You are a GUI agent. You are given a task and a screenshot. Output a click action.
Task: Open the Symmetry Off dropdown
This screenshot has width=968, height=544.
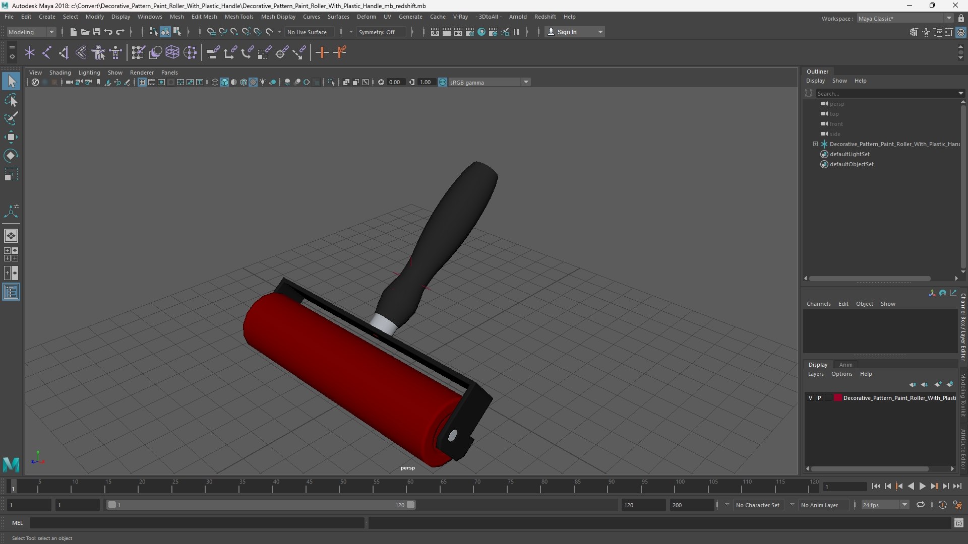click(x=382, y=32)
